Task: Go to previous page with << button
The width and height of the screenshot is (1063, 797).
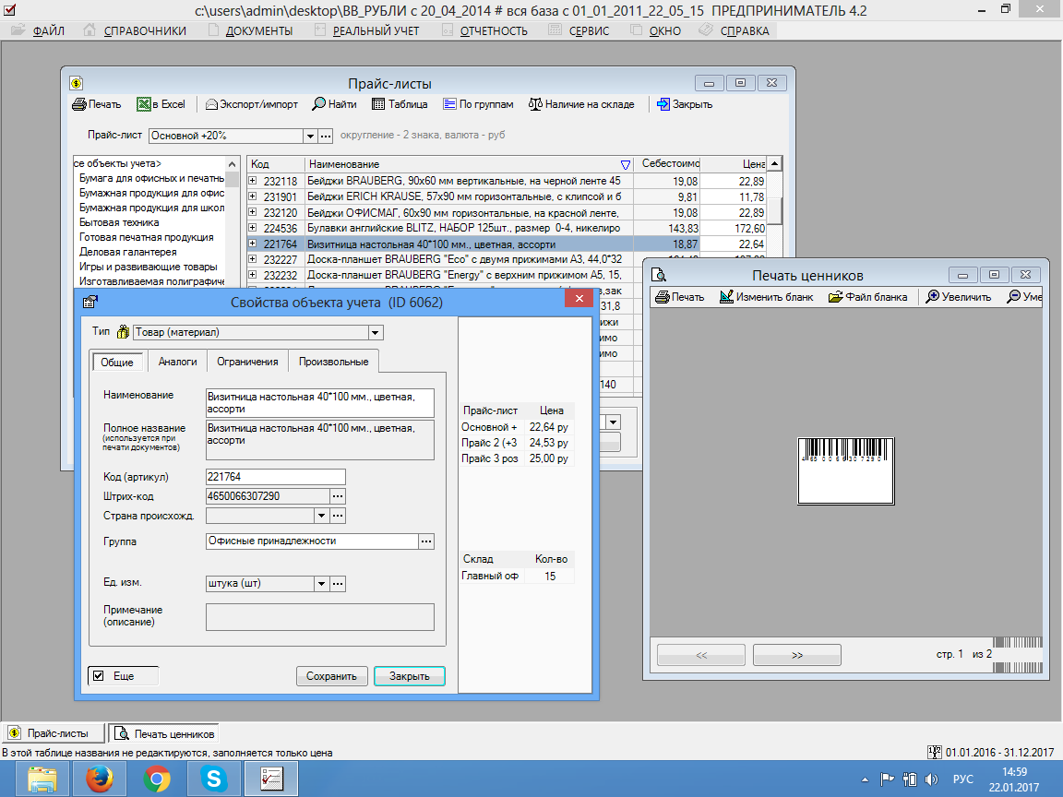Action: [701, 655]
